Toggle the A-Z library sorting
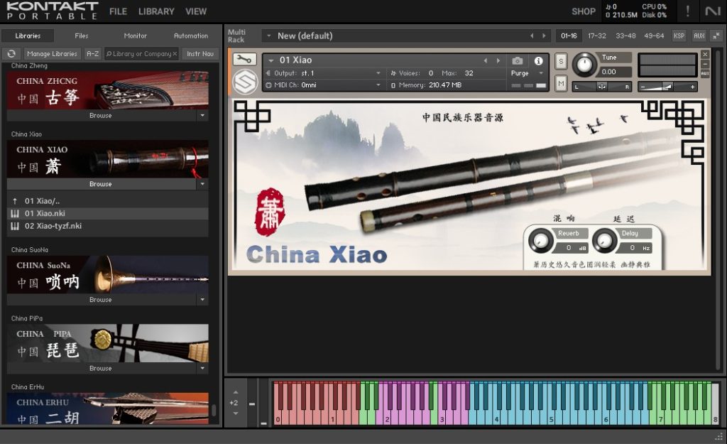This screenshot has width=727, height=444. click(93, 54)
